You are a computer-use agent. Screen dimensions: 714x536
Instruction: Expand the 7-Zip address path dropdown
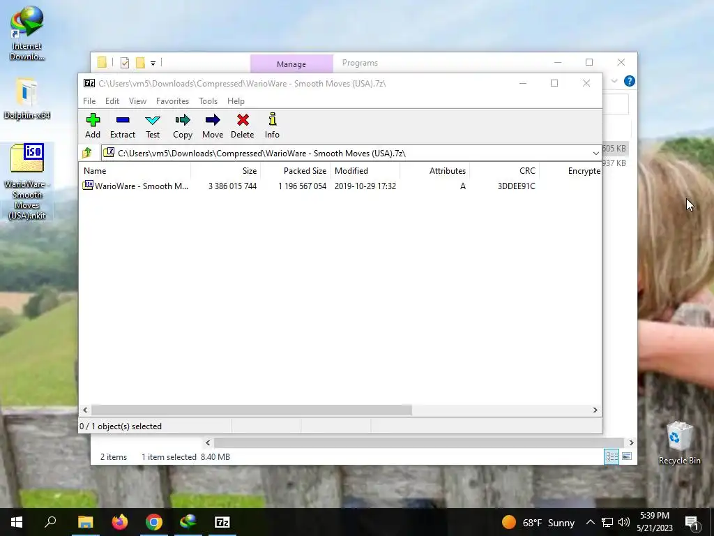click(595, 153)
